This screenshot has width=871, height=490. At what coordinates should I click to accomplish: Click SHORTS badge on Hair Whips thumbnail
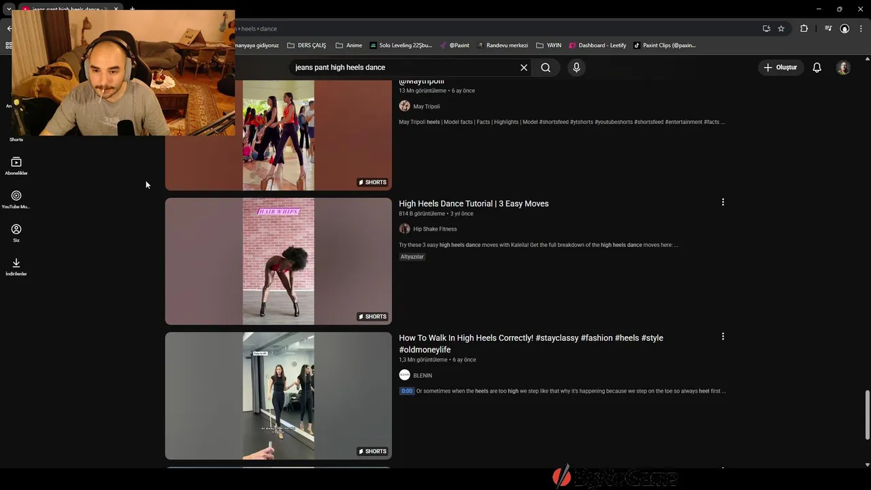373,316
